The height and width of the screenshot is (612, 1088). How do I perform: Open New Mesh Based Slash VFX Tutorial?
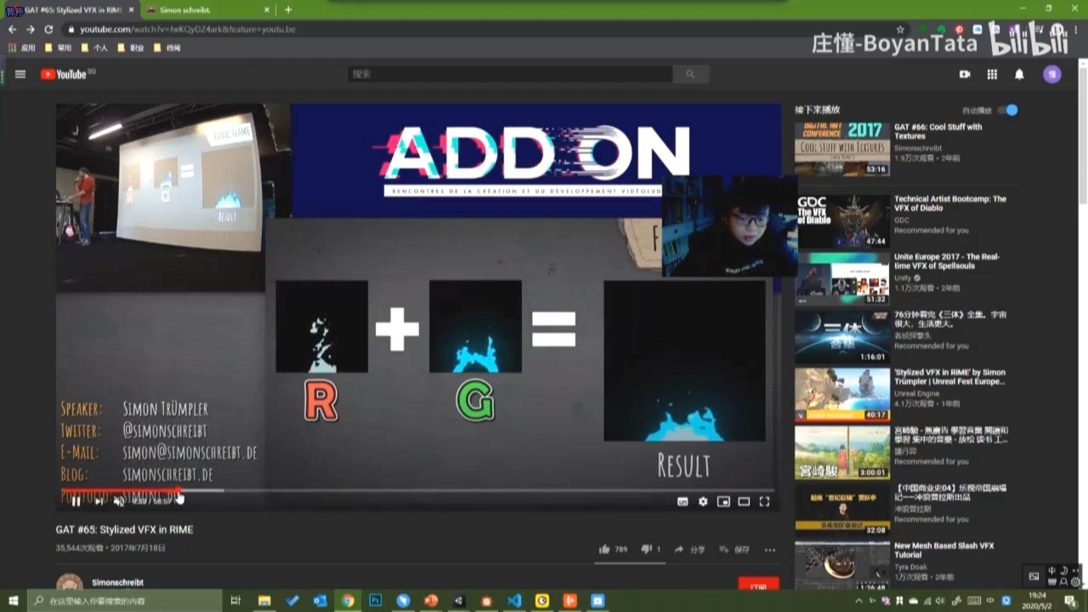click(944, 550)
